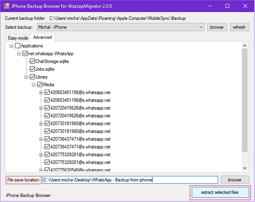Screen dimensions: 255x202
Task: Collapse the net.whatsapp.WhatsApp node
Action: pyautogui.click(x=19, y=54)
